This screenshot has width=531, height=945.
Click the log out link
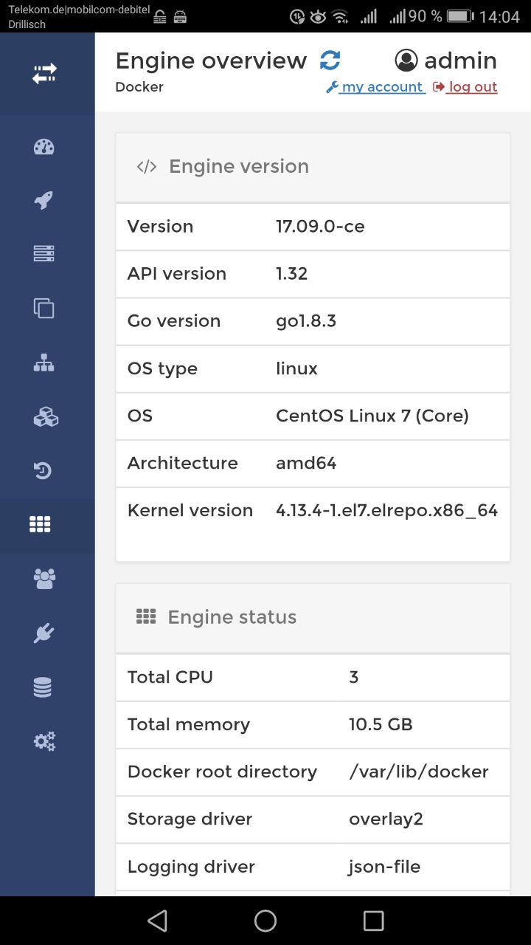[x=470, y=86]
